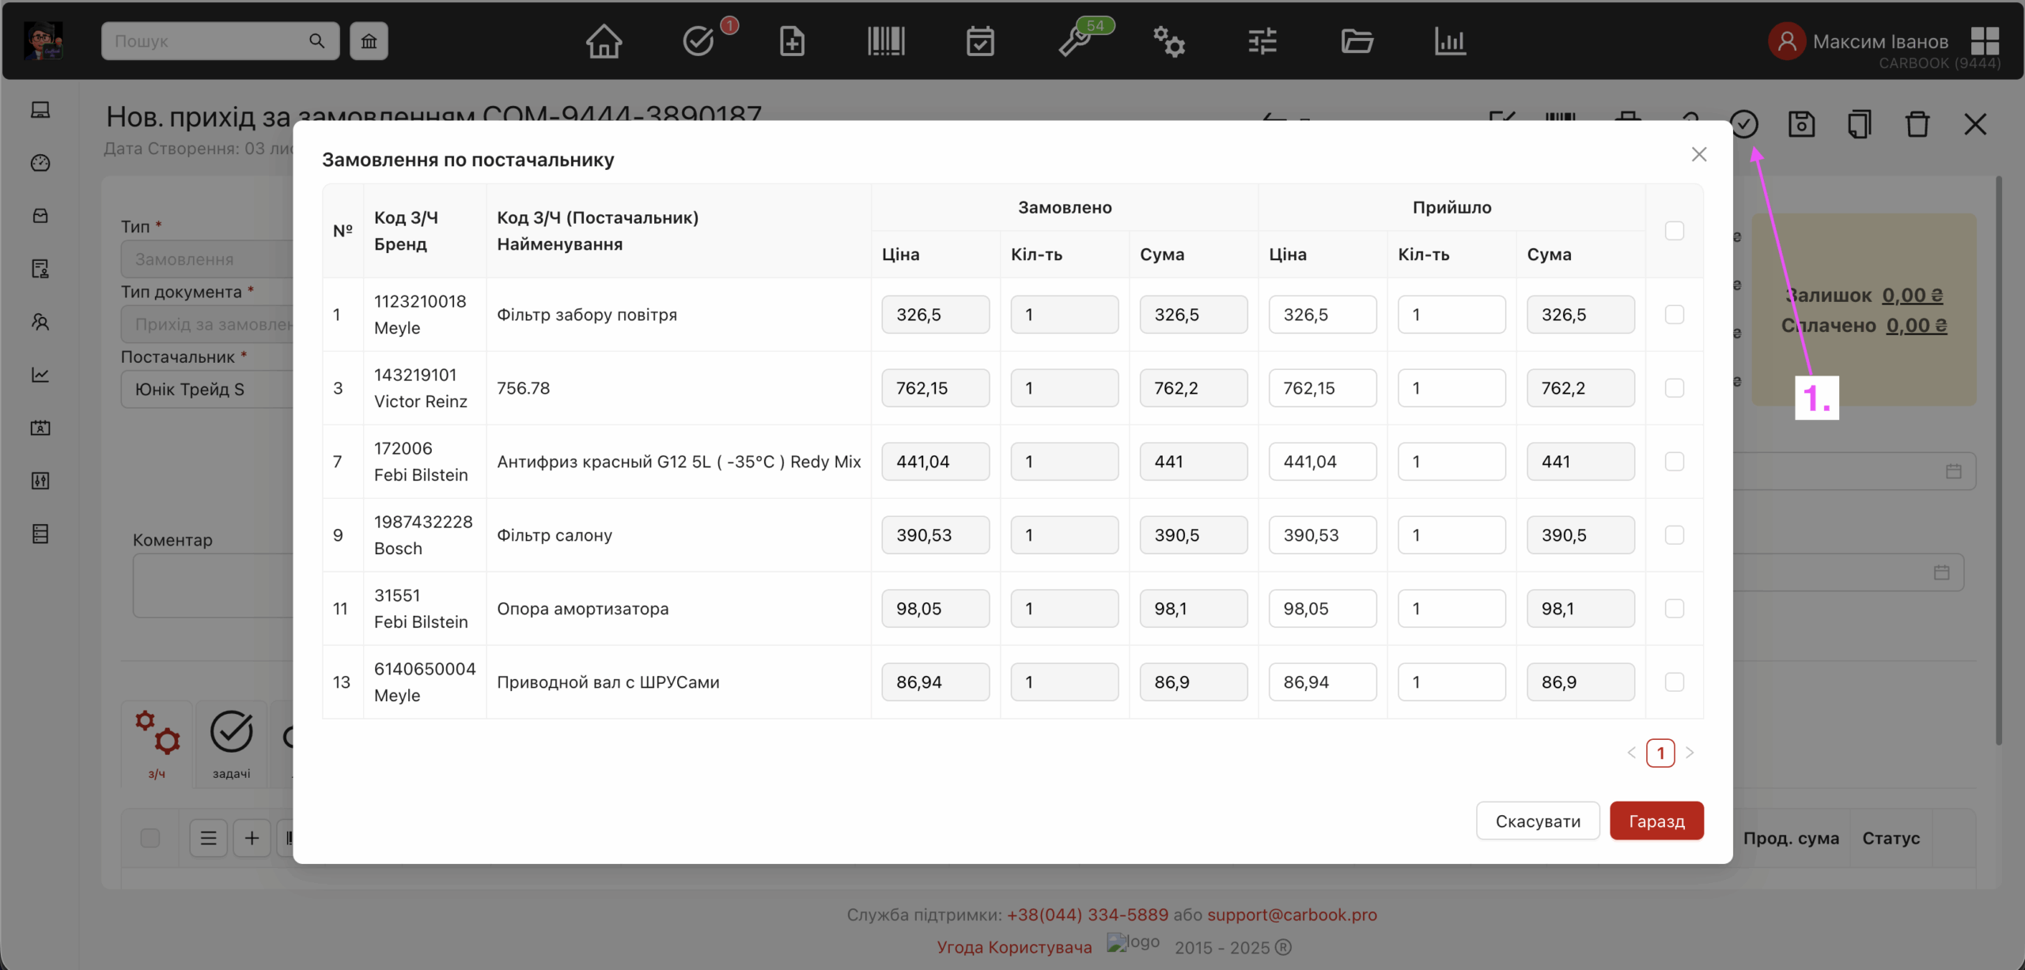
Task: Click the floppy disk save icon
Action: (1801, 124)
